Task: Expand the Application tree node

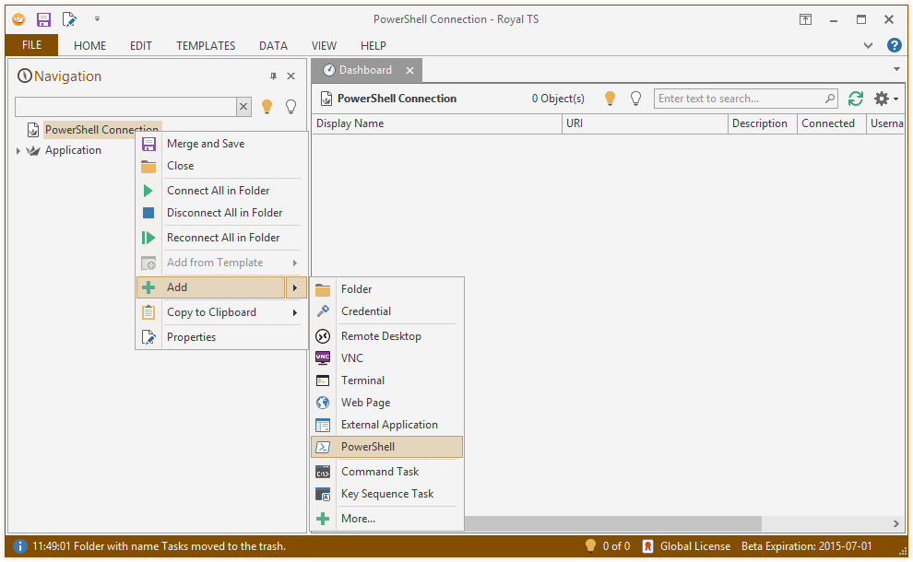Action: tap(18, 151)
